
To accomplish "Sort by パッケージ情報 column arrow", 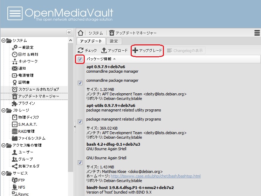I will [x=114, y=59].
